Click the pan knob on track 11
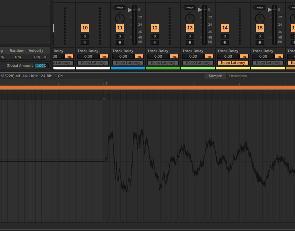The width and height of the screenshot is (295, 231). pos(120,18)
